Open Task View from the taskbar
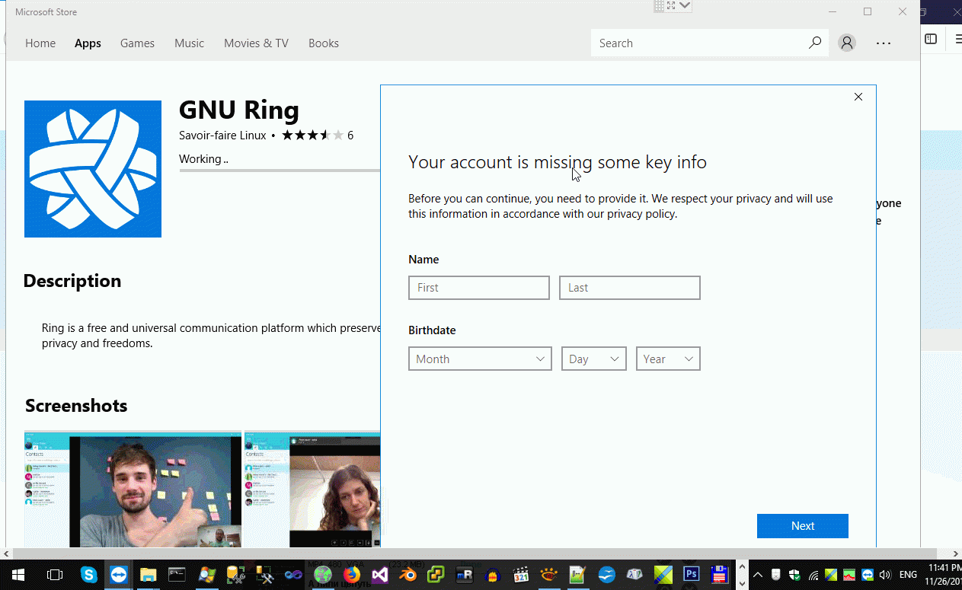Image resolution: width=962 pixels, height=590 pixels. [x=55, y=575]
